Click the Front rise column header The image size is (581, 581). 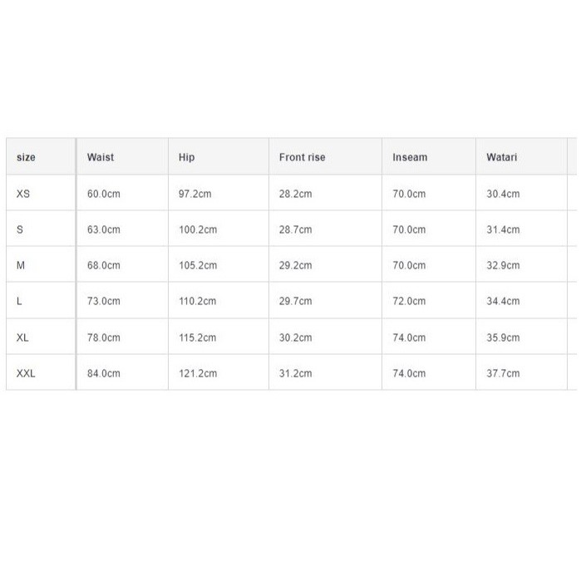(303, 157)
